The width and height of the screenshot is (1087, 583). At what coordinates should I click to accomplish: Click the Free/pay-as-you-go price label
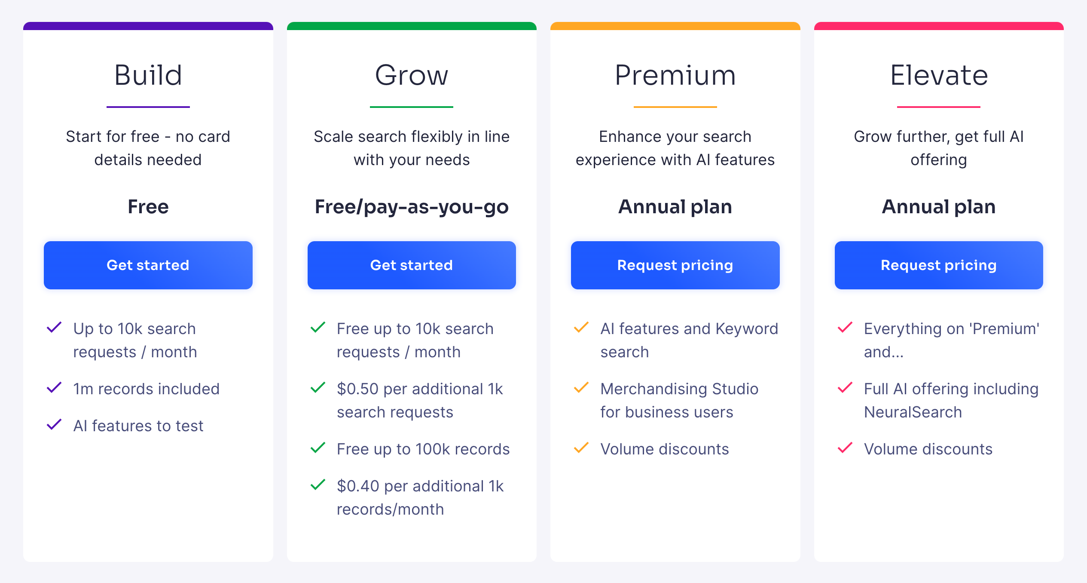pos(411,207)
